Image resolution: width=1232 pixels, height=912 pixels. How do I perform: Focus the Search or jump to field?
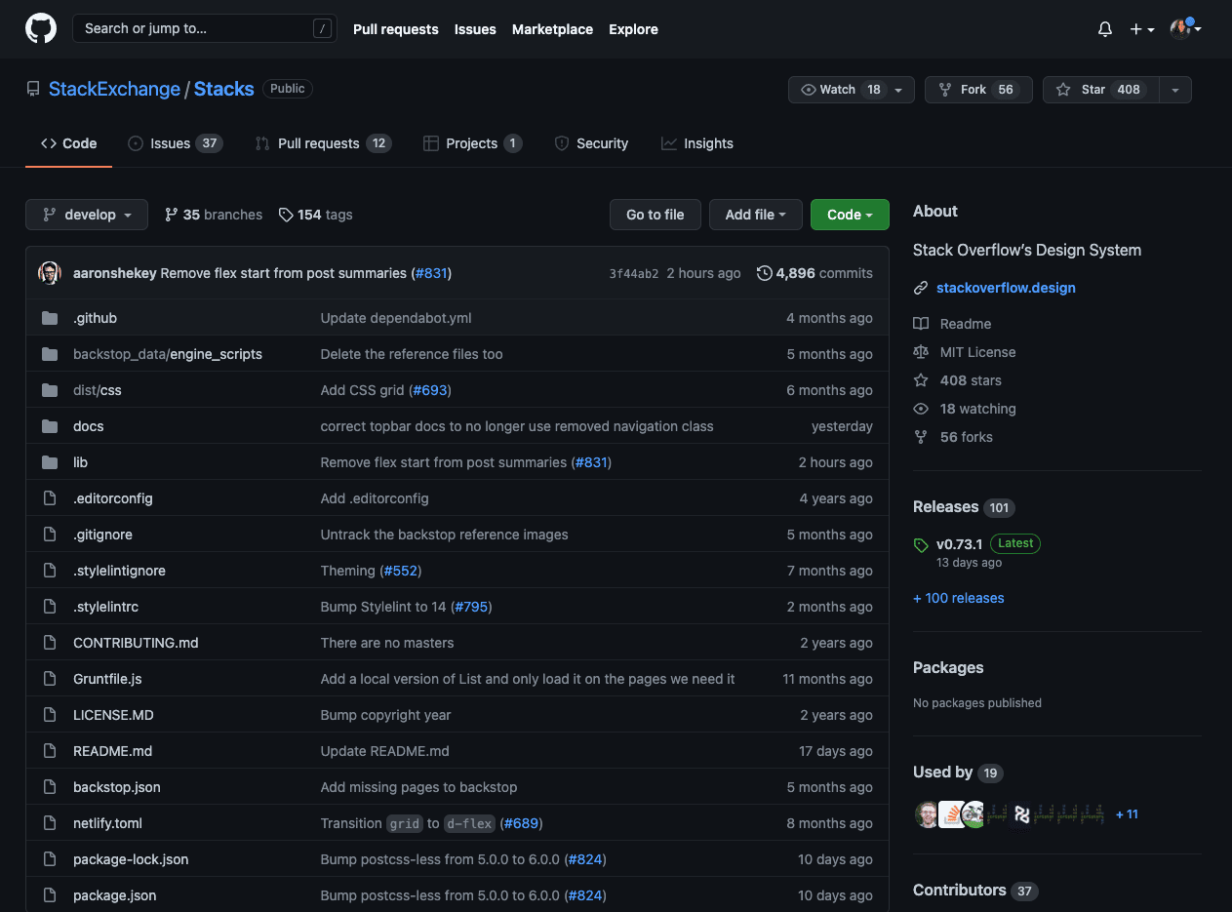click(x=205, y=28)
